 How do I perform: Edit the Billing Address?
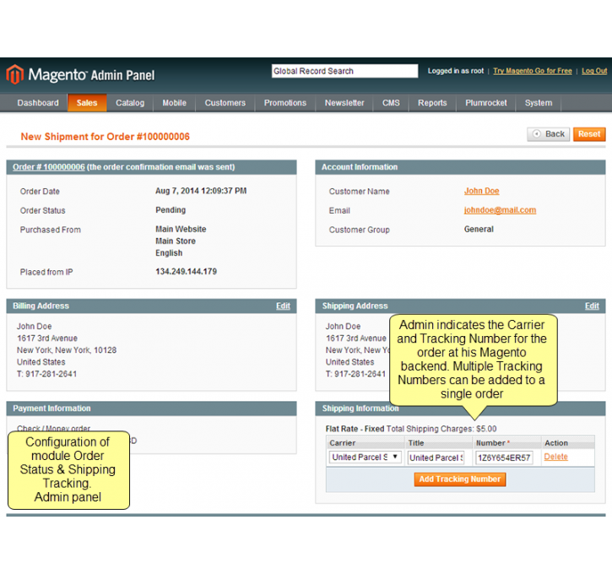point(283,306)
